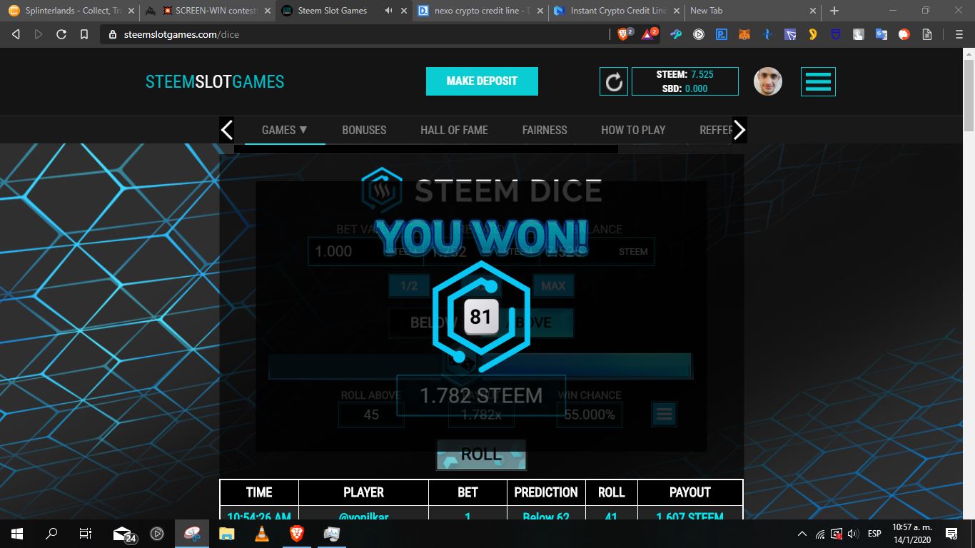This screenshot has width=975, height=548.
Task: Open the hamburger menu in site header
Action: [x=818, y=81]
